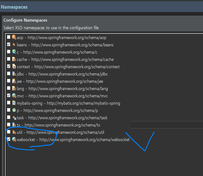The height and width of the screenshot is (176, 203).
Task: Tick the tx namespace checkbox
Action: [x=9, y=125]
